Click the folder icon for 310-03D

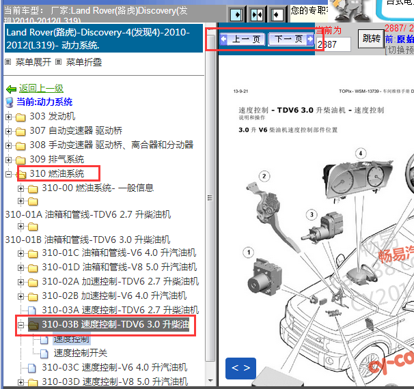[33, 382]
